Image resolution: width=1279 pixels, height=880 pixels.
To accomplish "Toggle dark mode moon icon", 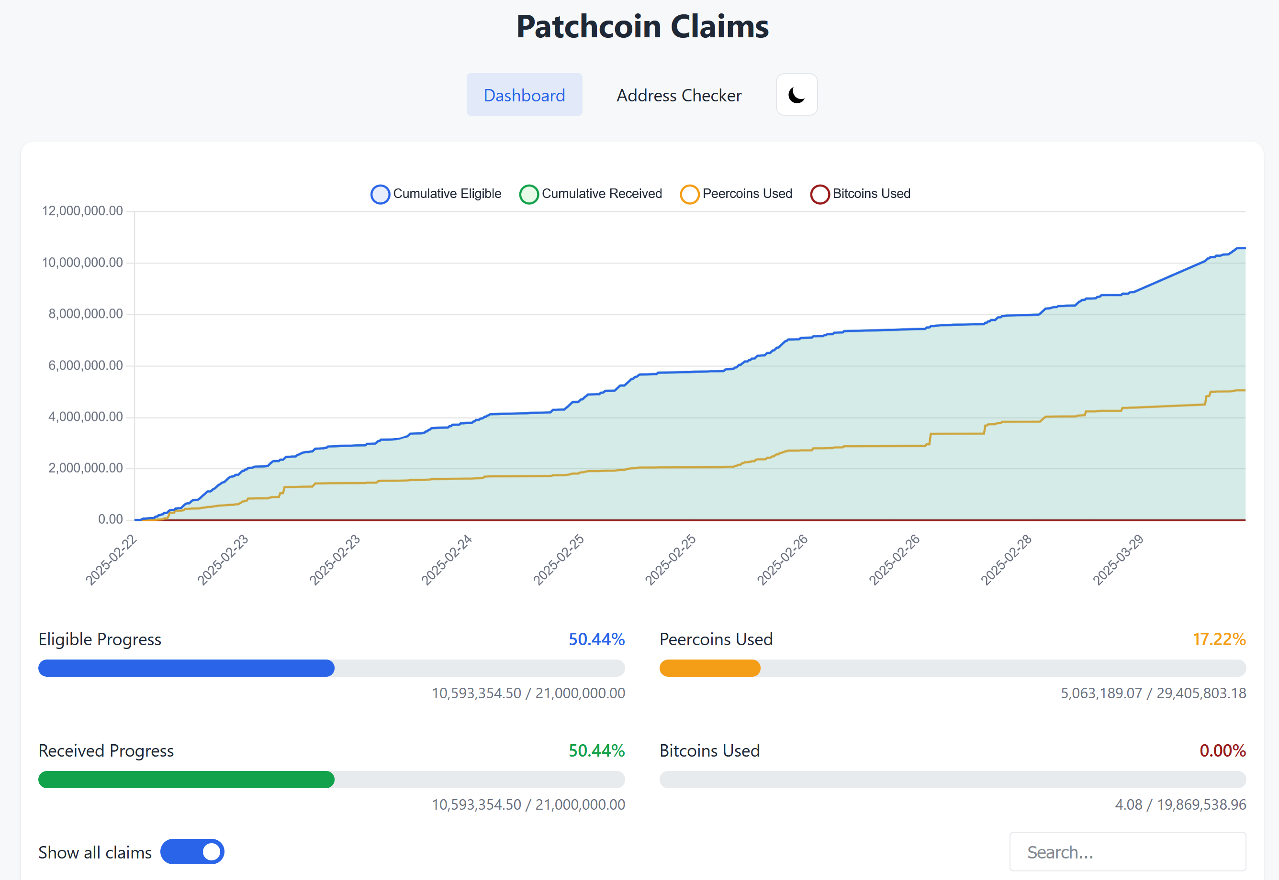I will [796, 95].
